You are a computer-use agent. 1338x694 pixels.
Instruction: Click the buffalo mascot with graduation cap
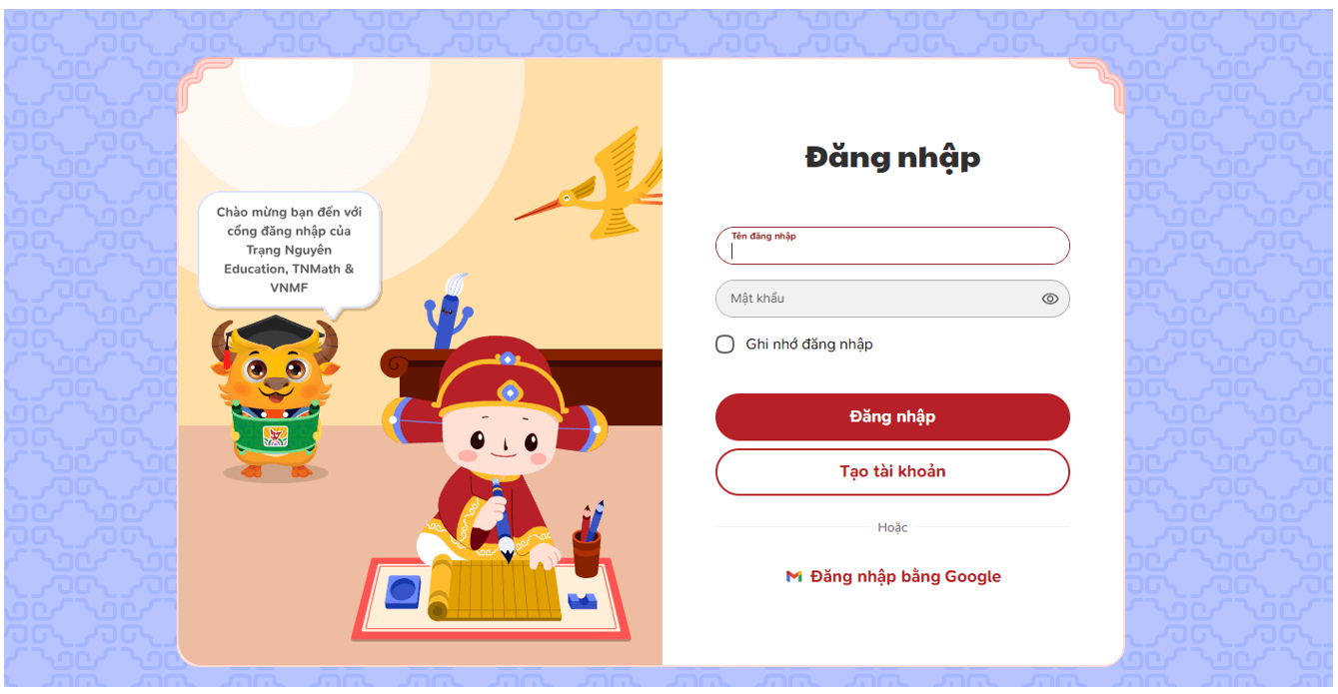(x=274, y=397)
